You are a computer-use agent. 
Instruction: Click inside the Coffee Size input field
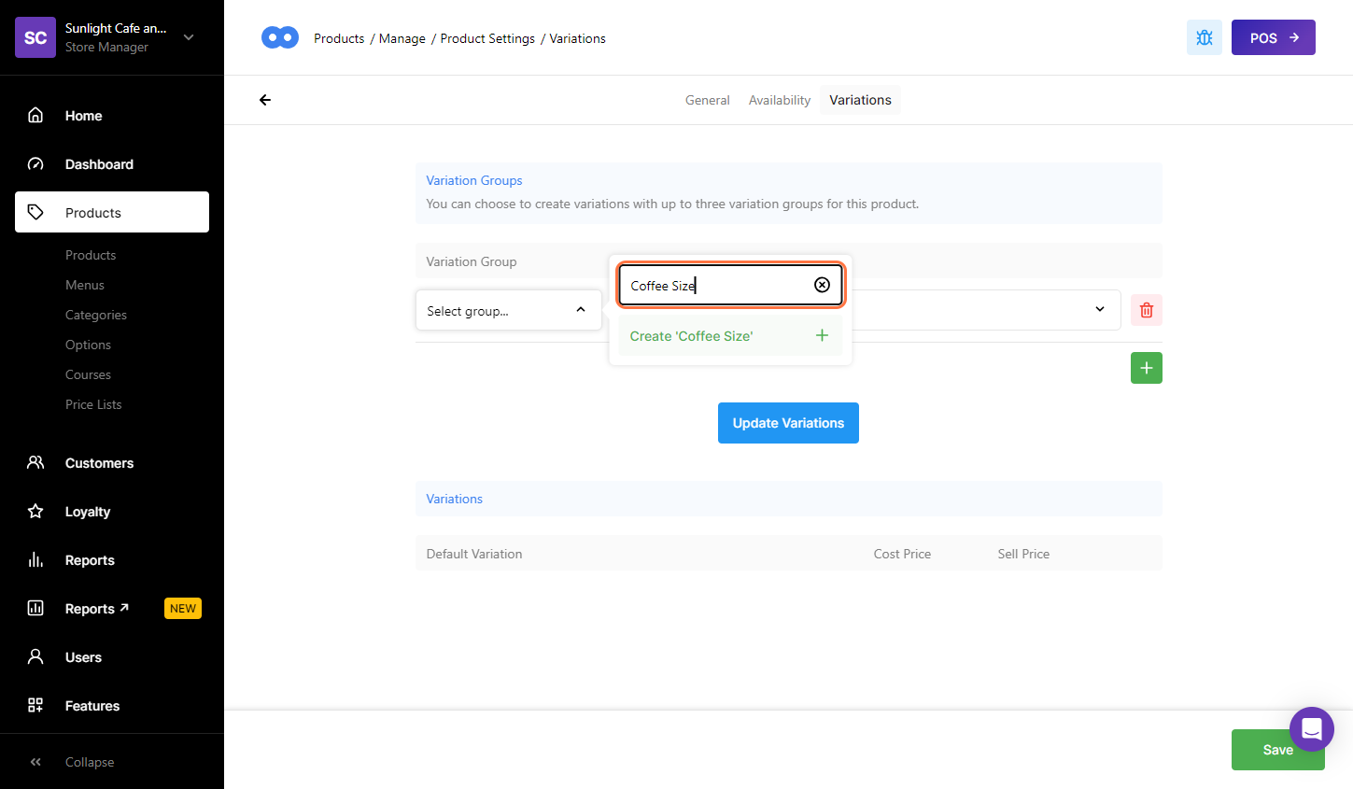coord(714,286)
